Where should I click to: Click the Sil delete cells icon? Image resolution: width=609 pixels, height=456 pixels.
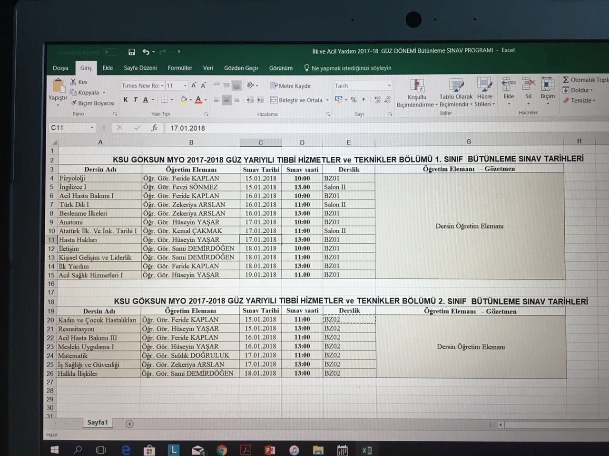(x=528, y=88)
